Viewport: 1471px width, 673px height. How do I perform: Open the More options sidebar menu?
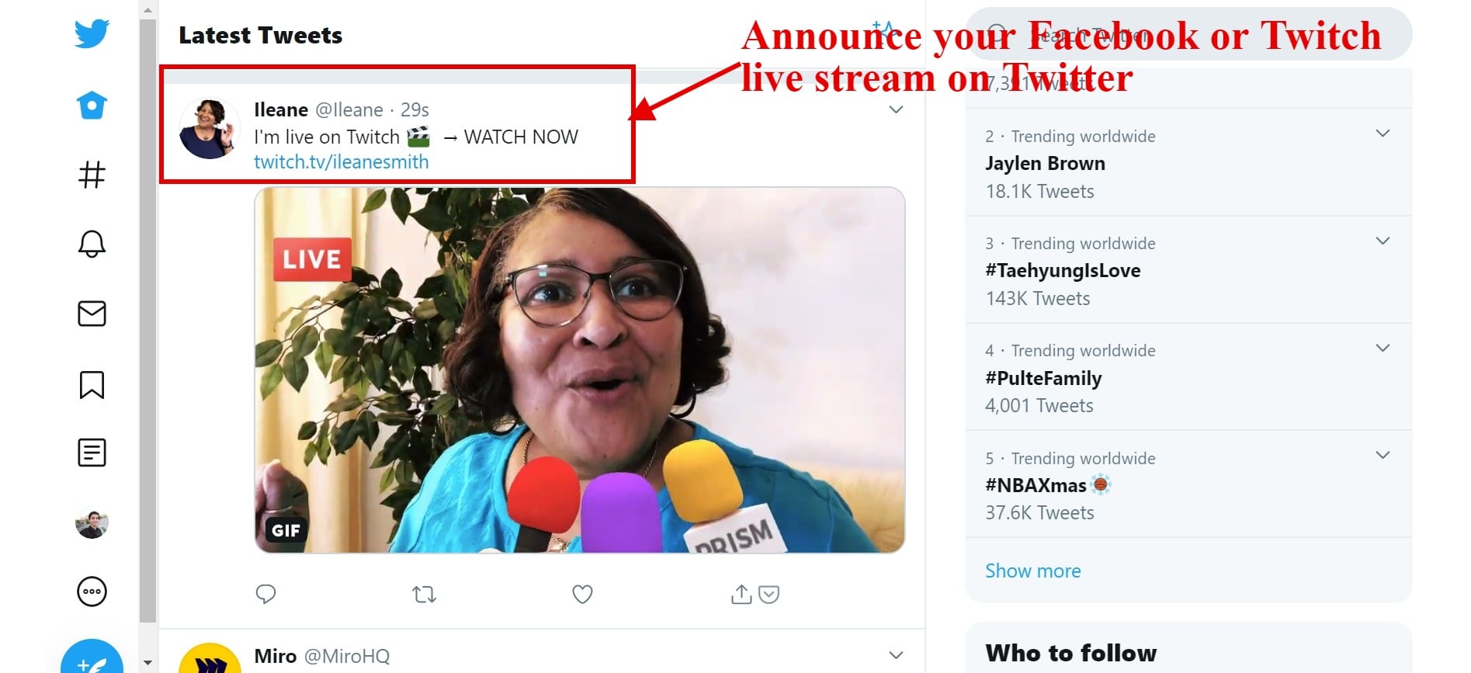coord(92,591)
